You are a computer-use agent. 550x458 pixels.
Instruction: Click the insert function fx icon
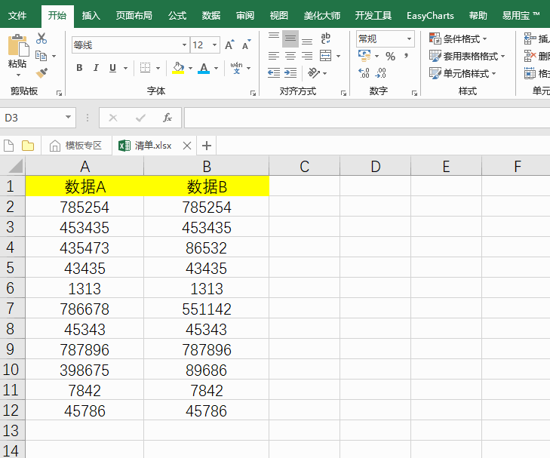(167, 118)
